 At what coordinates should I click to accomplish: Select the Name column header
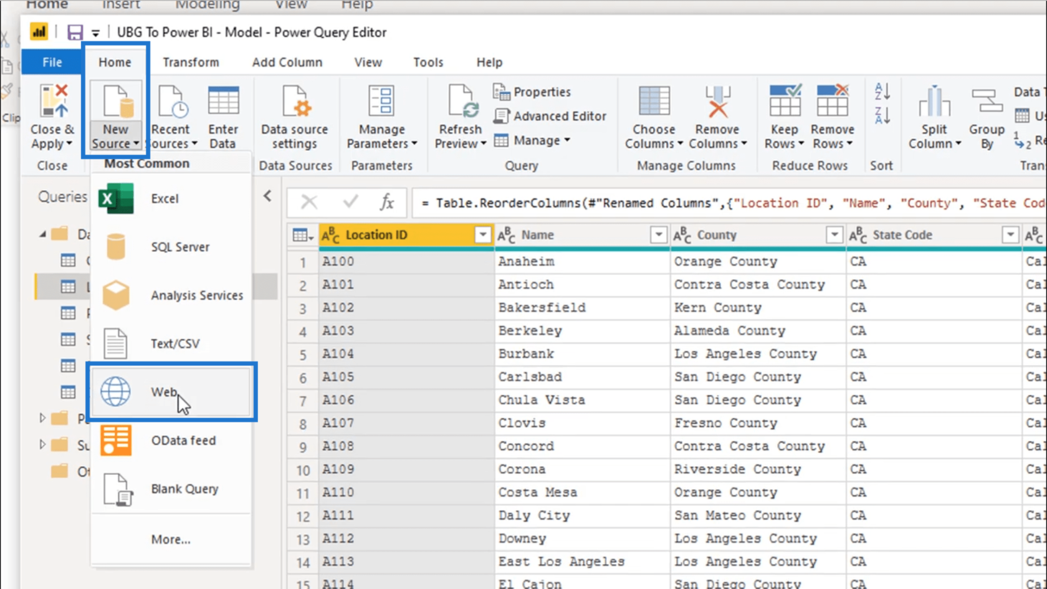(582, 235)
